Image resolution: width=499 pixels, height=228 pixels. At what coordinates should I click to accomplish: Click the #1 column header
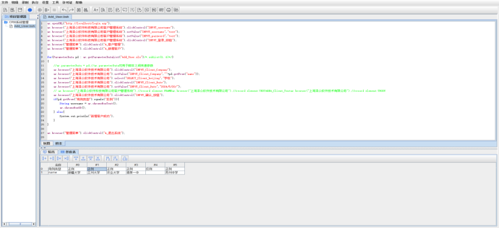(x=97, y=165)
